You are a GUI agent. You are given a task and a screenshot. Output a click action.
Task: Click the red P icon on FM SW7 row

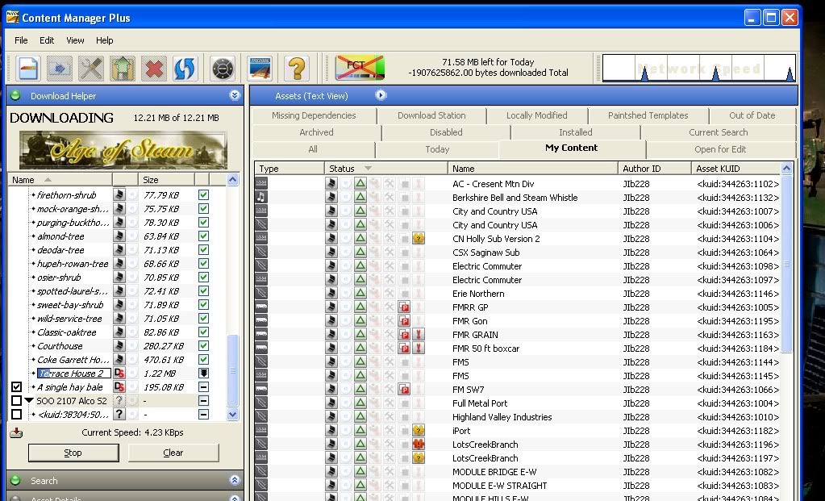click(404, 390)
